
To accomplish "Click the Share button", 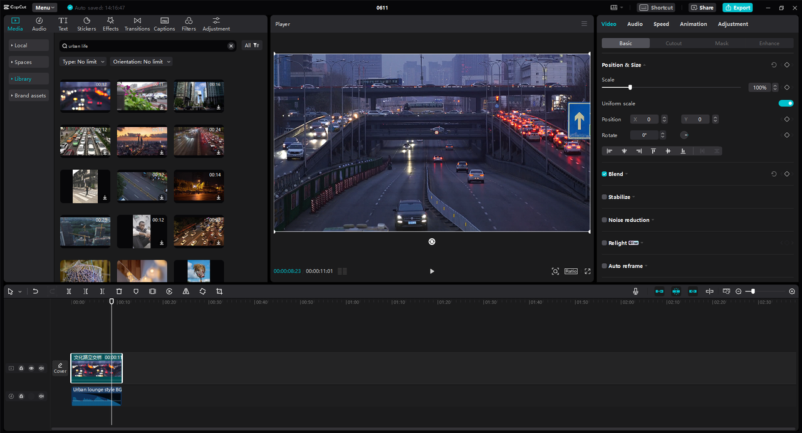I will pyautogui.click(x=702, y=8).
